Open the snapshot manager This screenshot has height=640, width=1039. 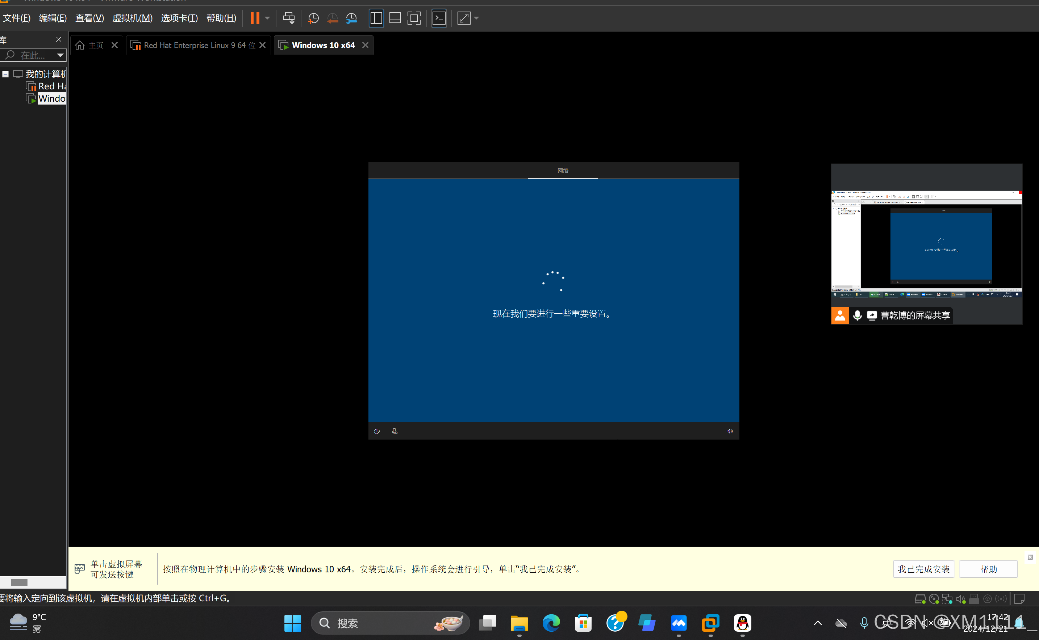pos(352,18)
